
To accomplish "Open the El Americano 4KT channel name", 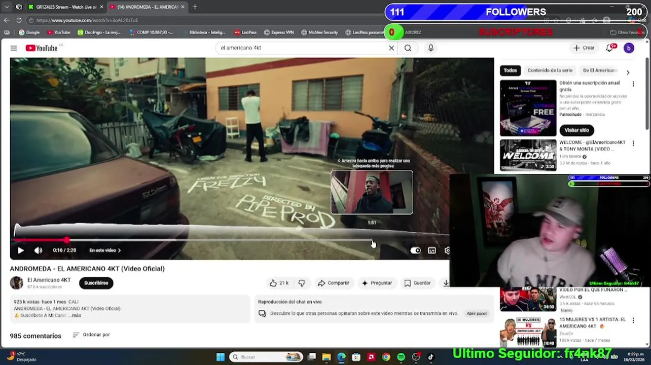I will click(49, 280).
